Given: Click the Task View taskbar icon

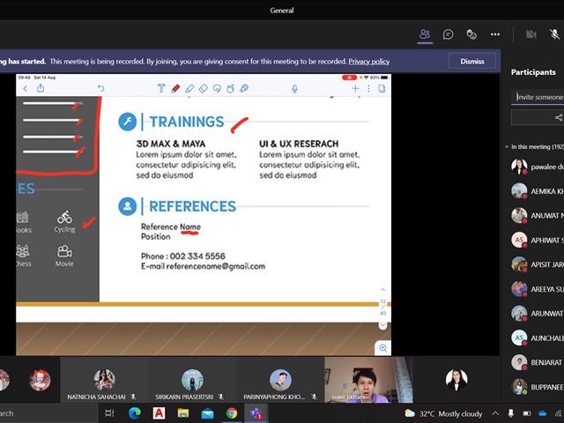Looking at the screenshot, I should click(x=109, y=413).
